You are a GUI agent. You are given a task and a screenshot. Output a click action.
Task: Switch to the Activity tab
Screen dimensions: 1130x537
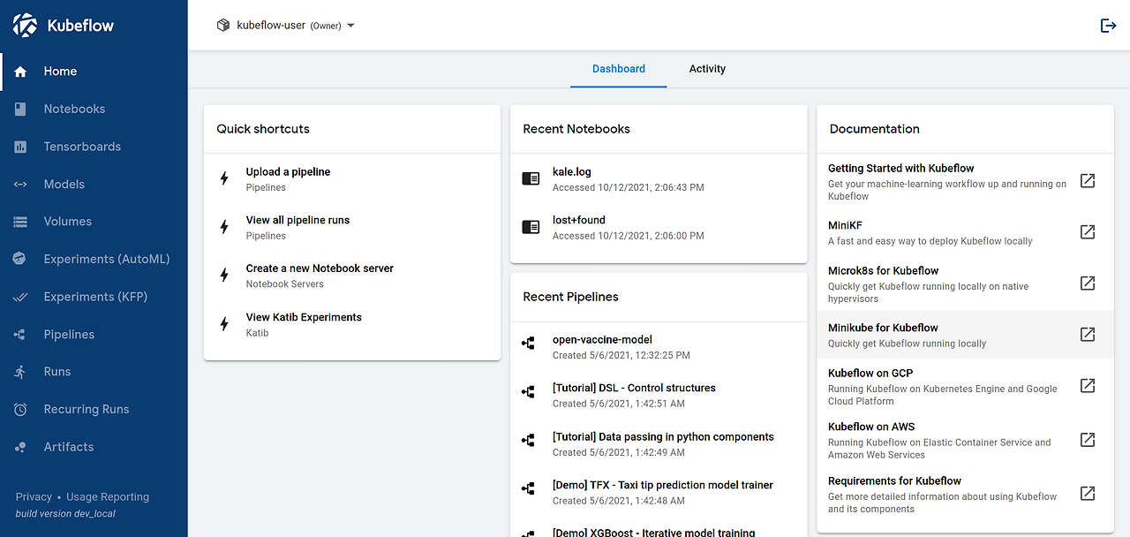707,69
